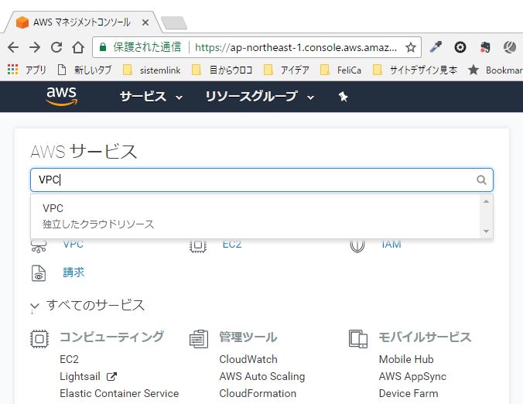Click suggestion list scrollbar down arrow
This screenshot has height=404, width=523.
(x=486, y=231)
